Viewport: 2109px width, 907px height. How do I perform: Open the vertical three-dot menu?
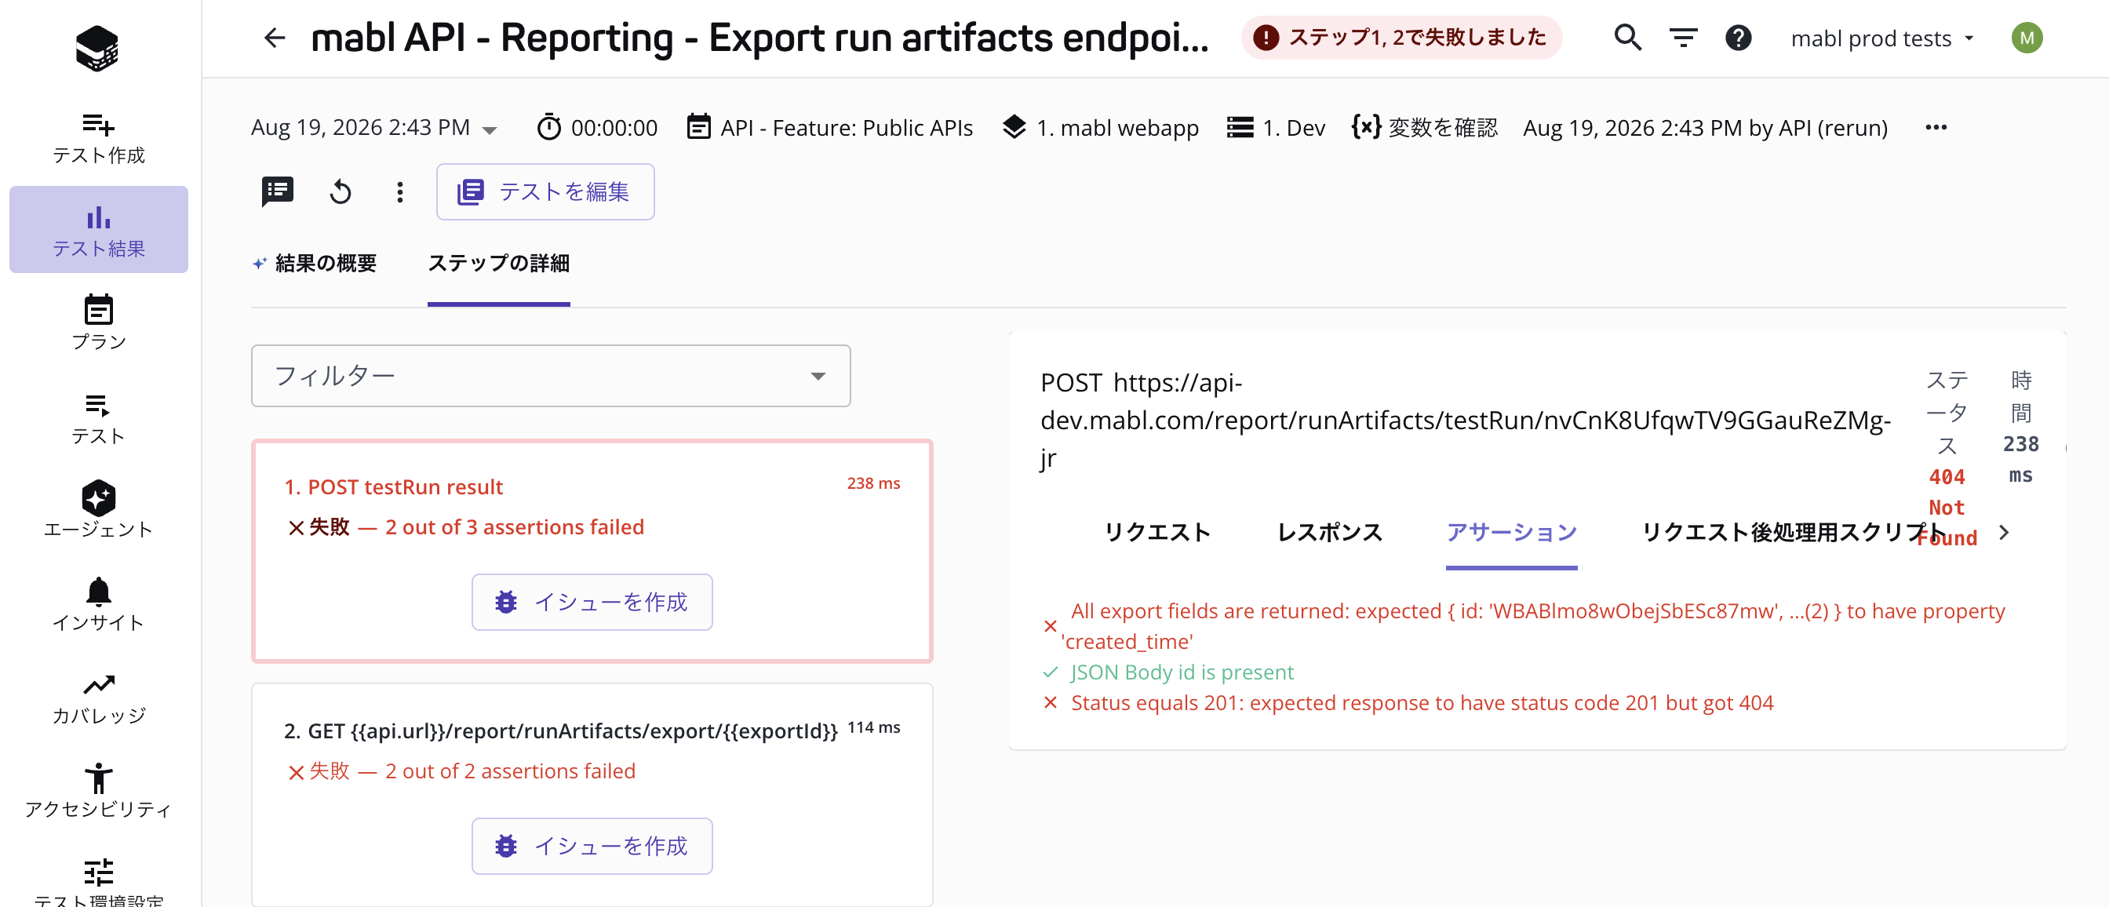399,191
